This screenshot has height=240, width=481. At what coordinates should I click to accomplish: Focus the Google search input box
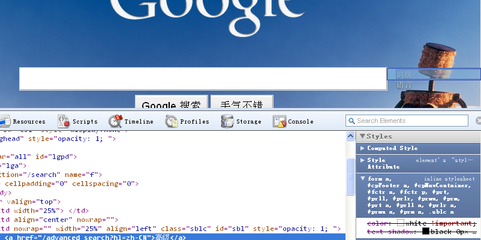coord(202,79)
